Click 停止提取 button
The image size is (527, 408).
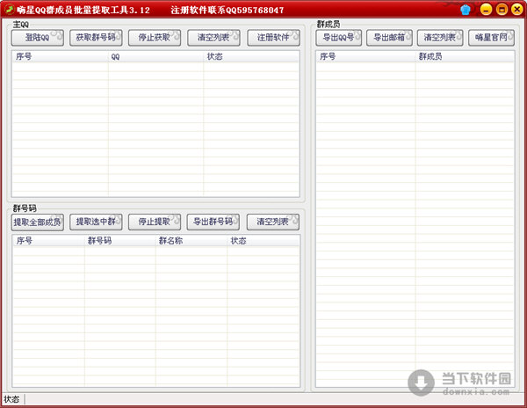155,222
